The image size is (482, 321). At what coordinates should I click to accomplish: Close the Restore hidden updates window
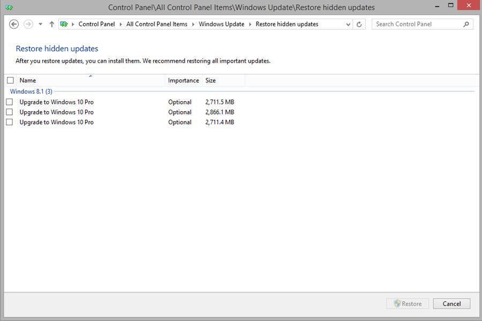[469, 5]
